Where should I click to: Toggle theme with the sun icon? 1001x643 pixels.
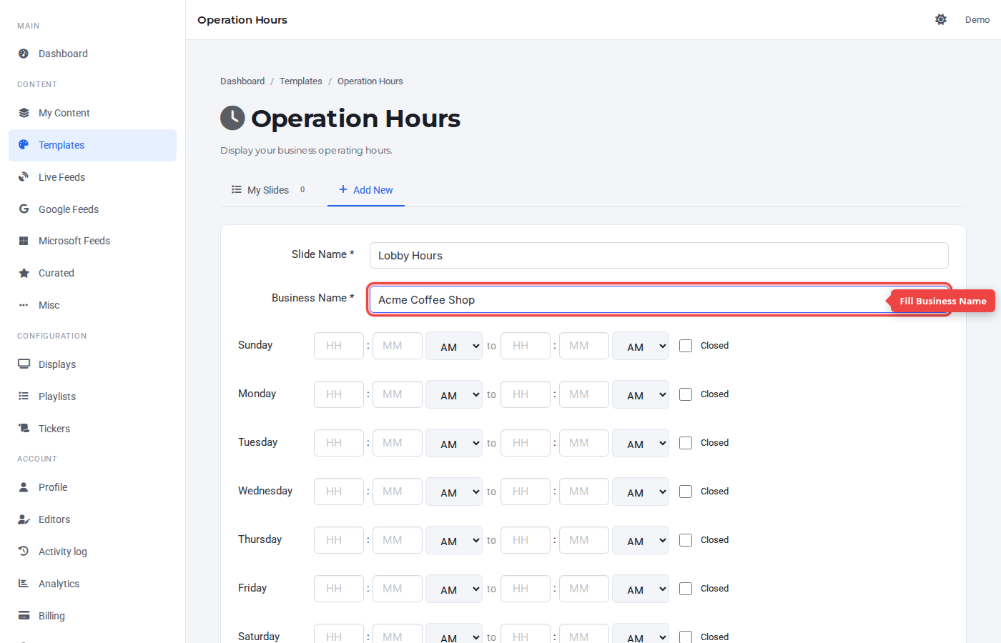tap(941, 19)
